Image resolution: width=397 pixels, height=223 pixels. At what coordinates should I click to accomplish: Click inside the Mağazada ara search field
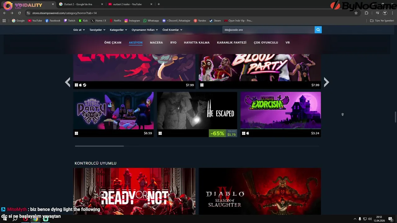268,30
